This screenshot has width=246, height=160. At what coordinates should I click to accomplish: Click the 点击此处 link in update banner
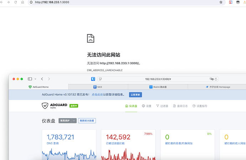tap(97, 95)
